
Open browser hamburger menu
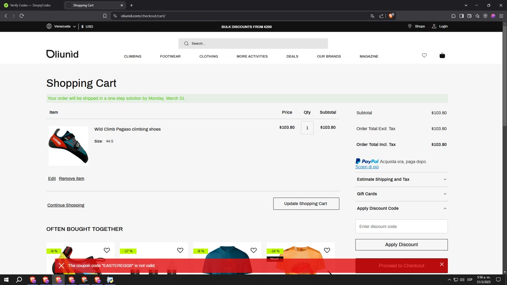click(x=501, y=16)
